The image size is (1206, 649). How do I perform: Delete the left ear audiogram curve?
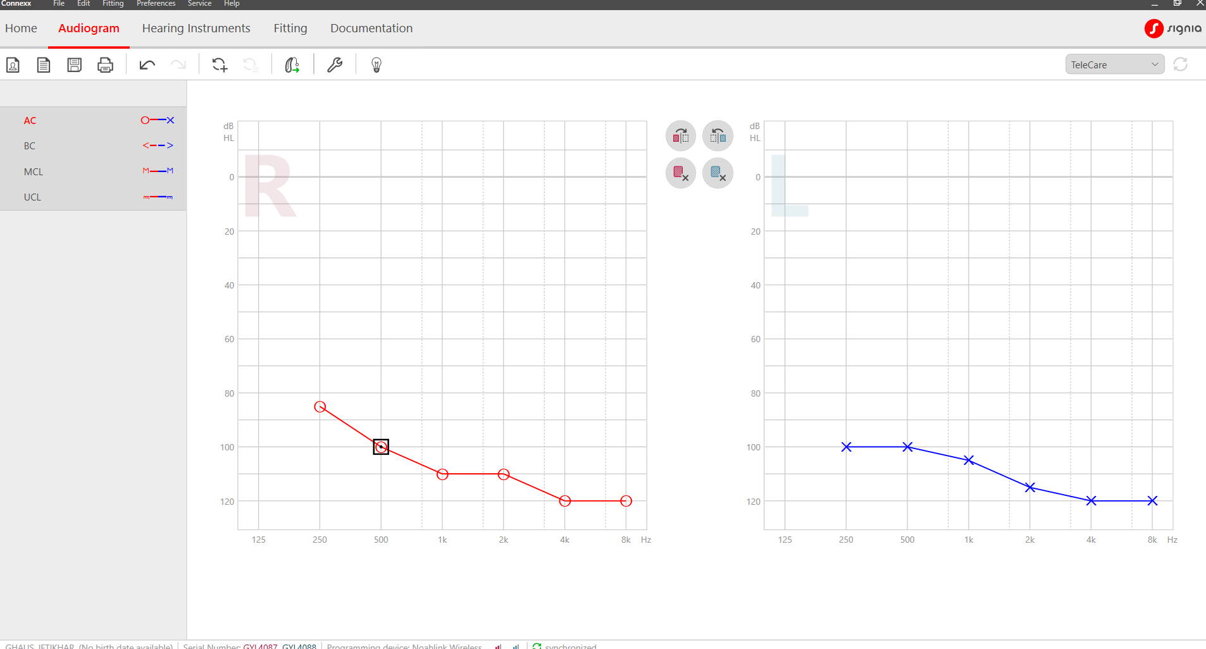(718, 173)
